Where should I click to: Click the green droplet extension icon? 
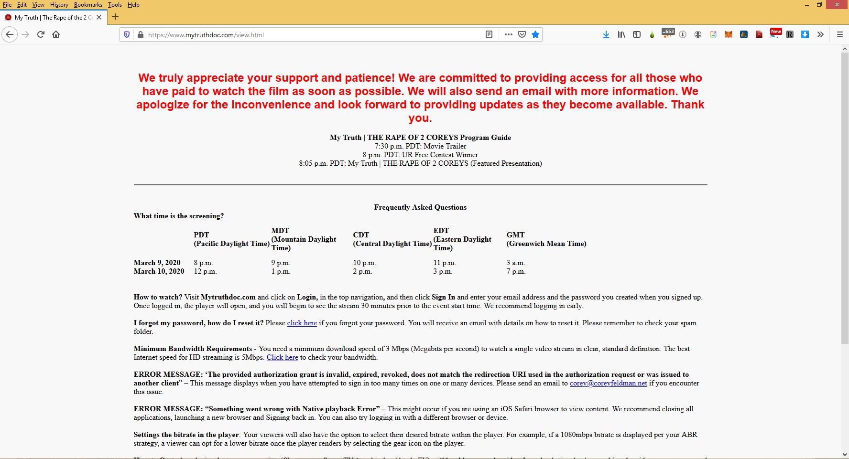click(652, 34)
